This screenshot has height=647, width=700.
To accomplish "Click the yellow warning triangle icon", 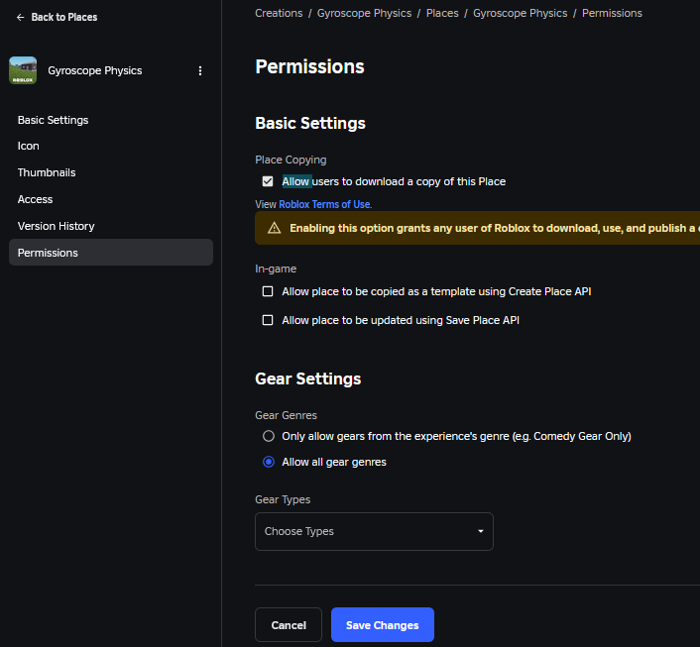I will pos(274,228).
